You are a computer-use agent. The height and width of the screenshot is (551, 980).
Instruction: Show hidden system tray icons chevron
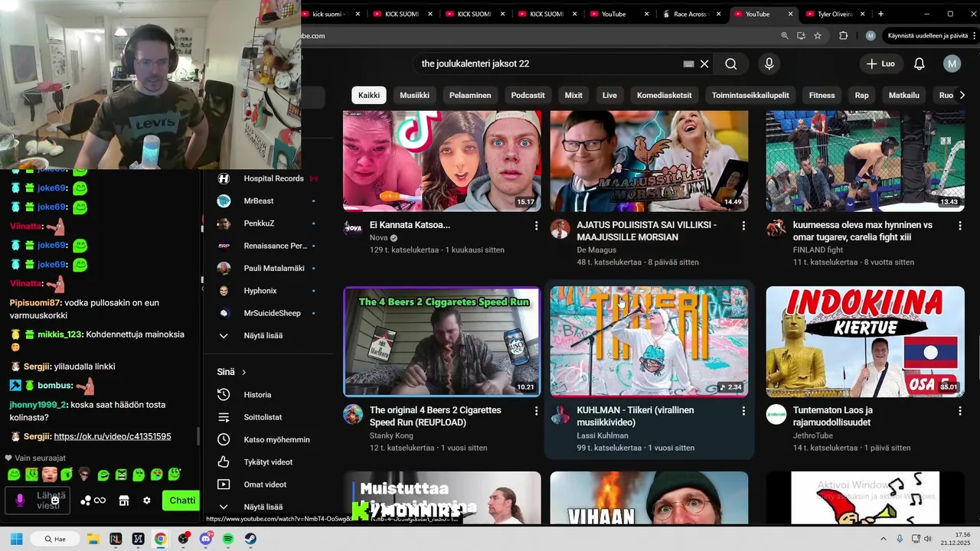[x=883, y=539]
